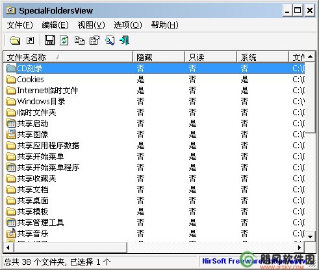Viewport: 319px width, 270px height.
Task: Select the 共享模板 row
Action: (x=154, y=212)
